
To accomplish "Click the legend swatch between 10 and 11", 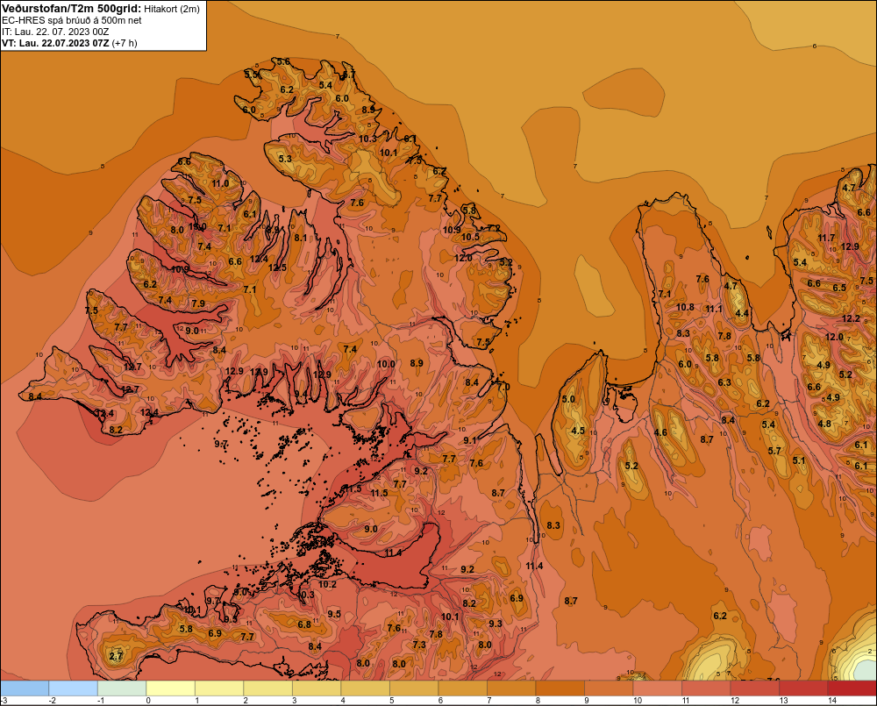I will (657, 688).
